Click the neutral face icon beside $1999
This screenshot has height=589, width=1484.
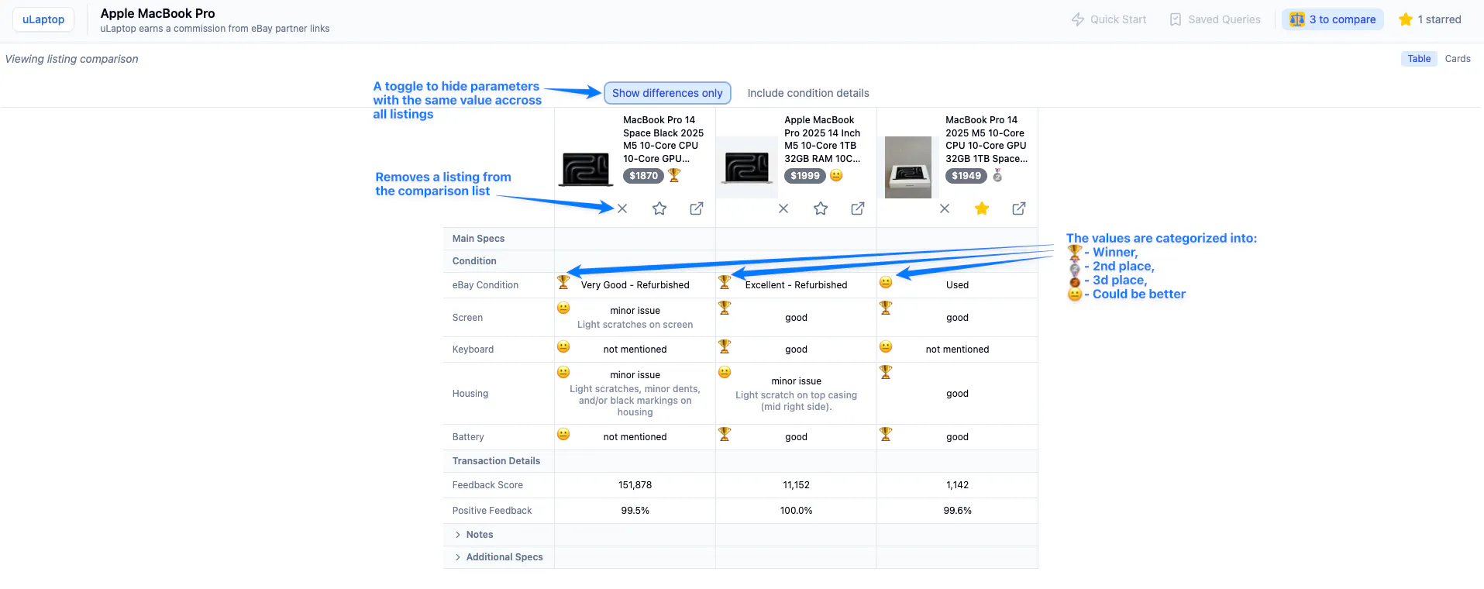pyautogui.click(x=836, y=175)
